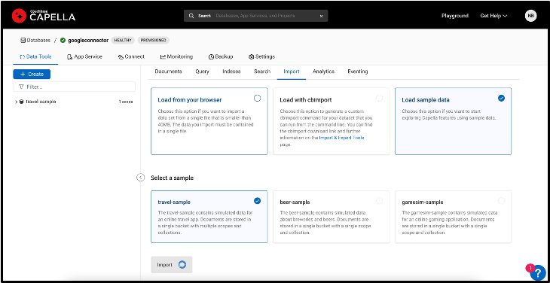Click the Filter input field
The width and height of the screenshot is (550, 283).
[74, 87]
